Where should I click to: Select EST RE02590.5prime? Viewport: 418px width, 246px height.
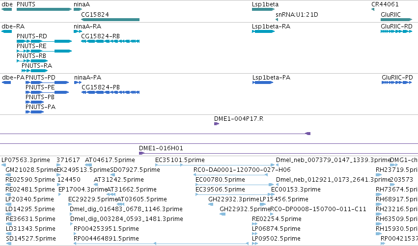tap(30, 180)
